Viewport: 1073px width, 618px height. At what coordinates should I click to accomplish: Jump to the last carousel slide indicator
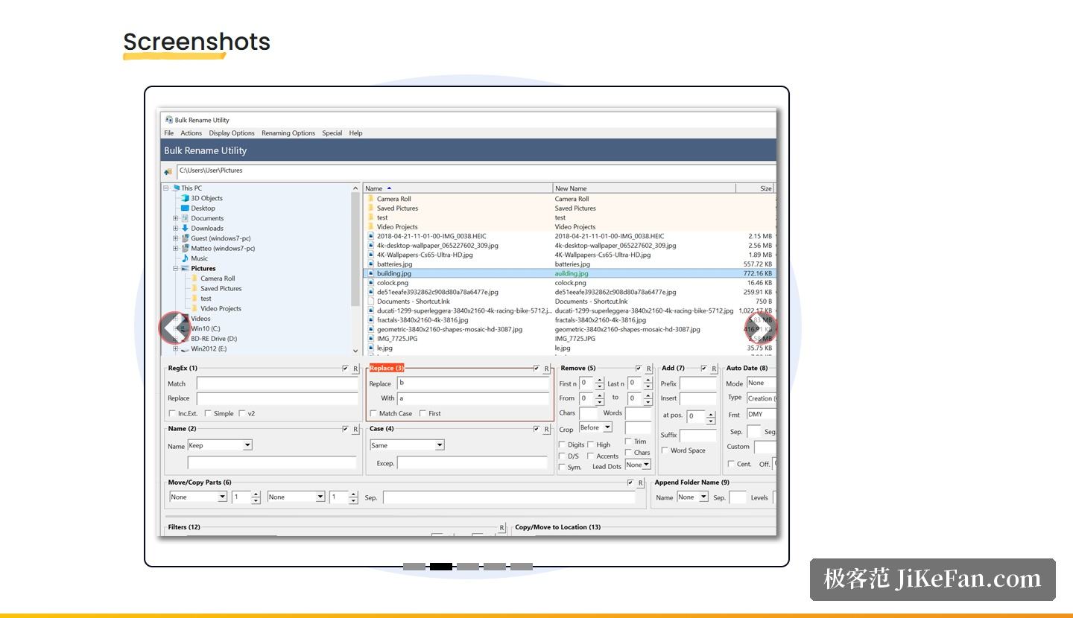[522, 567]
